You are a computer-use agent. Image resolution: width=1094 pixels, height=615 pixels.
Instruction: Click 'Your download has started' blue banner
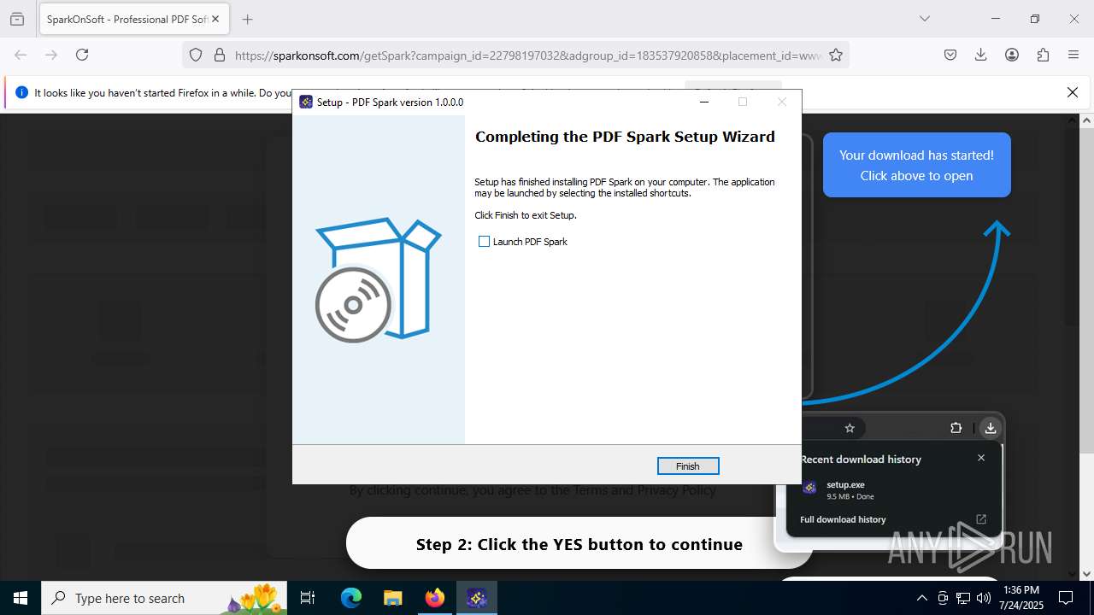click(917, 165)
